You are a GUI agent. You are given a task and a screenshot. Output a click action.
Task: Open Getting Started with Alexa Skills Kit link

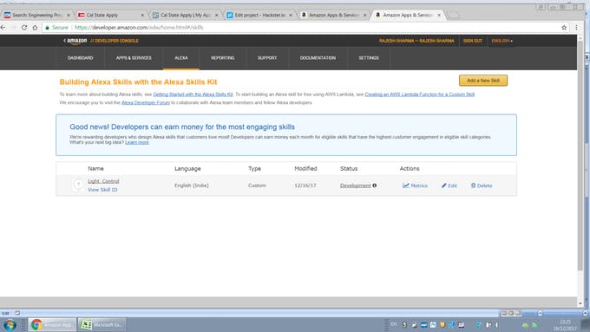[x=193, y=94]
